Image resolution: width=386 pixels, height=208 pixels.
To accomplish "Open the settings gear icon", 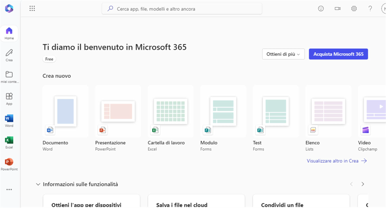I will [x=354, y=9].
